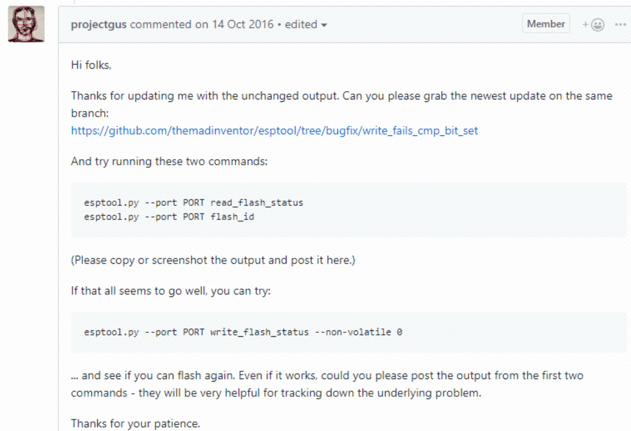Expand the "edited" history dropdown
This screenshot has height=431, width=631.
tap(307, 24)
